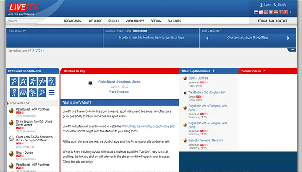Open West Indies (W) - England (W) broadcast
This screenshot has height=172, width=302.
(x=207, y=92)
